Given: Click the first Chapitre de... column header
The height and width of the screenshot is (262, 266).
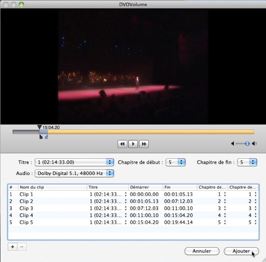Looking at the screenshot, I should tap(212, 187).
